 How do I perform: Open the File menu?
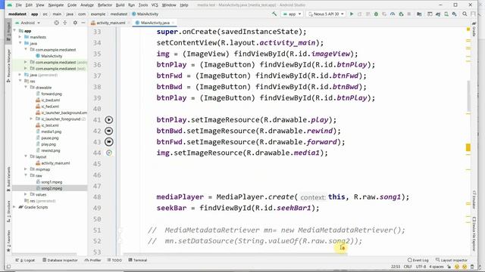click(18, 5)
